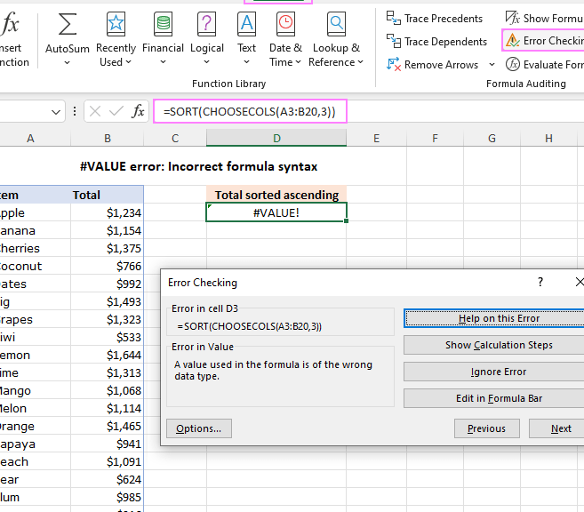Open the formula bar options dots
584x512 pixels.
pos(75,111)
